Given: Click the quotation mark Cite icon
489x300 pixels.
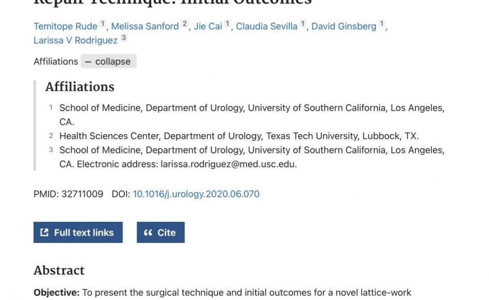Looking at the screenshot, I should [x=148, y=232].
